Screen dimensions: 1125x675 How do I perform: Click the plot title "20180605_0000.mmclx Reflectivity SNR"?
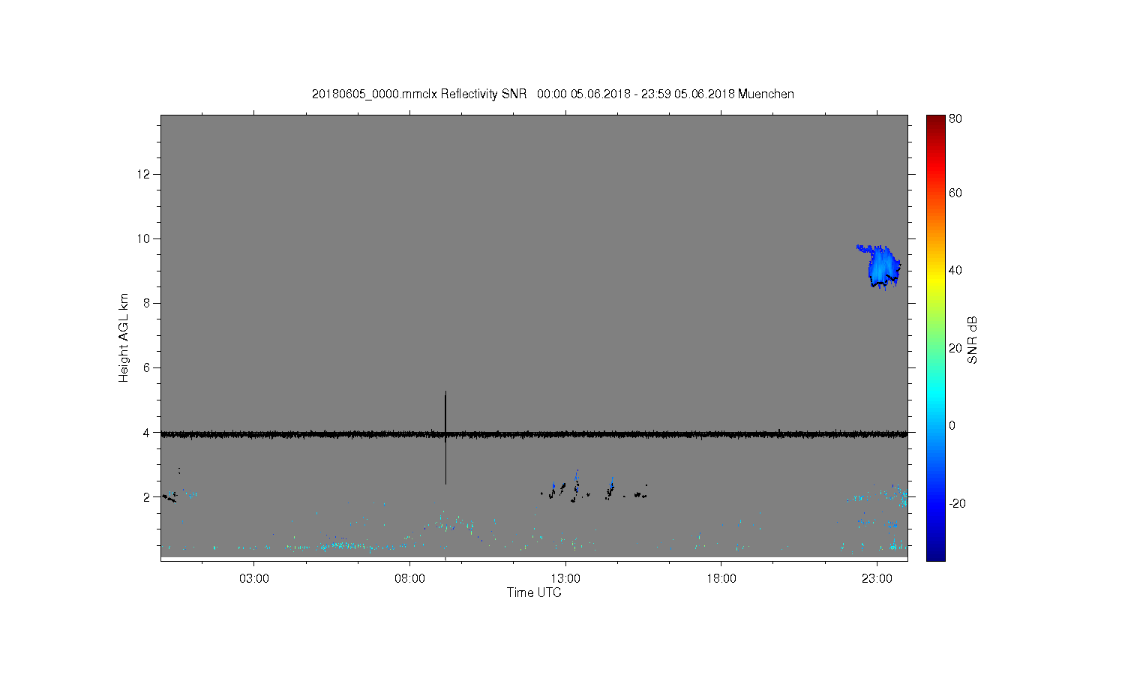coord(419,94)
